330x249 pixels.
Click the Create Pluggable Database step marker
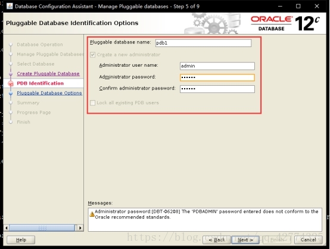[x=11, y=74]
